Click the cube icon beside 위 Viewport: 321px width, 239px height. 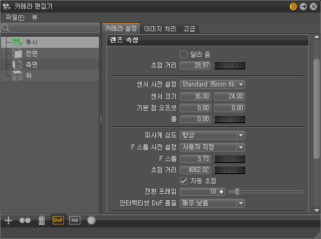(x=17, y=75)
